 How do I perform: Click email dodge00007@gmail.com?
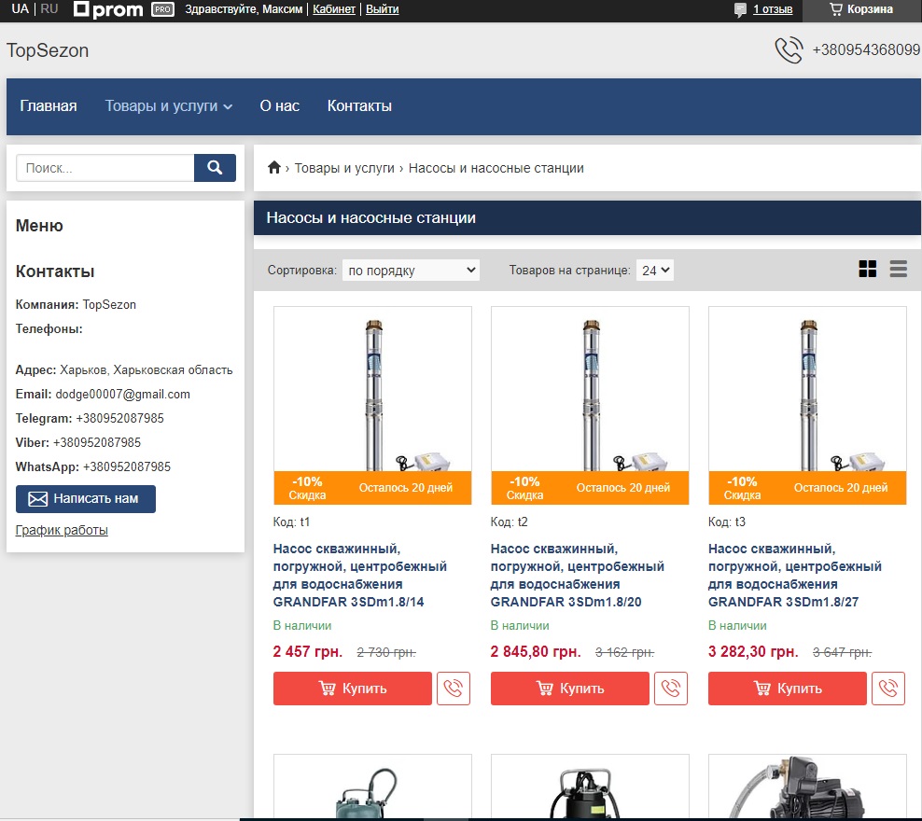pos(123,395)
